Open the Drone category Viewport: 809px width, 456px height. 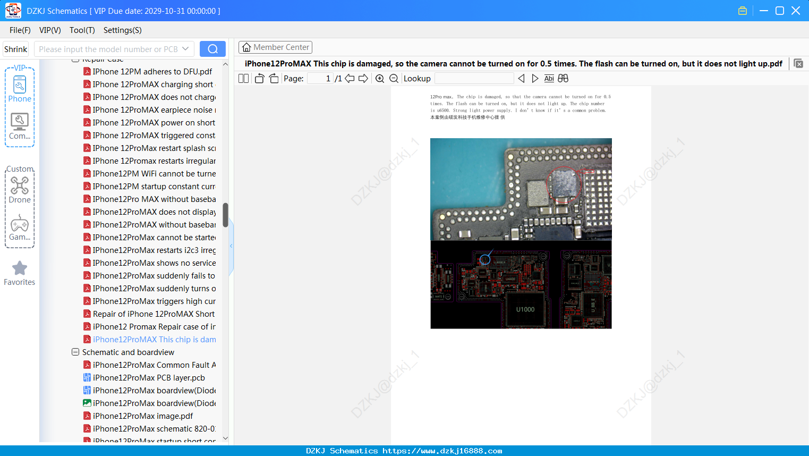pyautogui.click(x=20, y=190)
